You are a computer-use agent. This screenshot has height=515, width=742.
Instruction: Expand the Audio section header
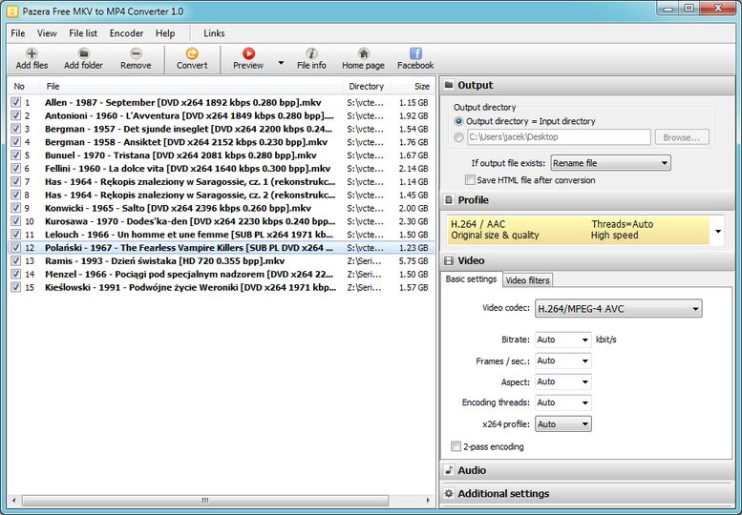(x=587, y=470)
